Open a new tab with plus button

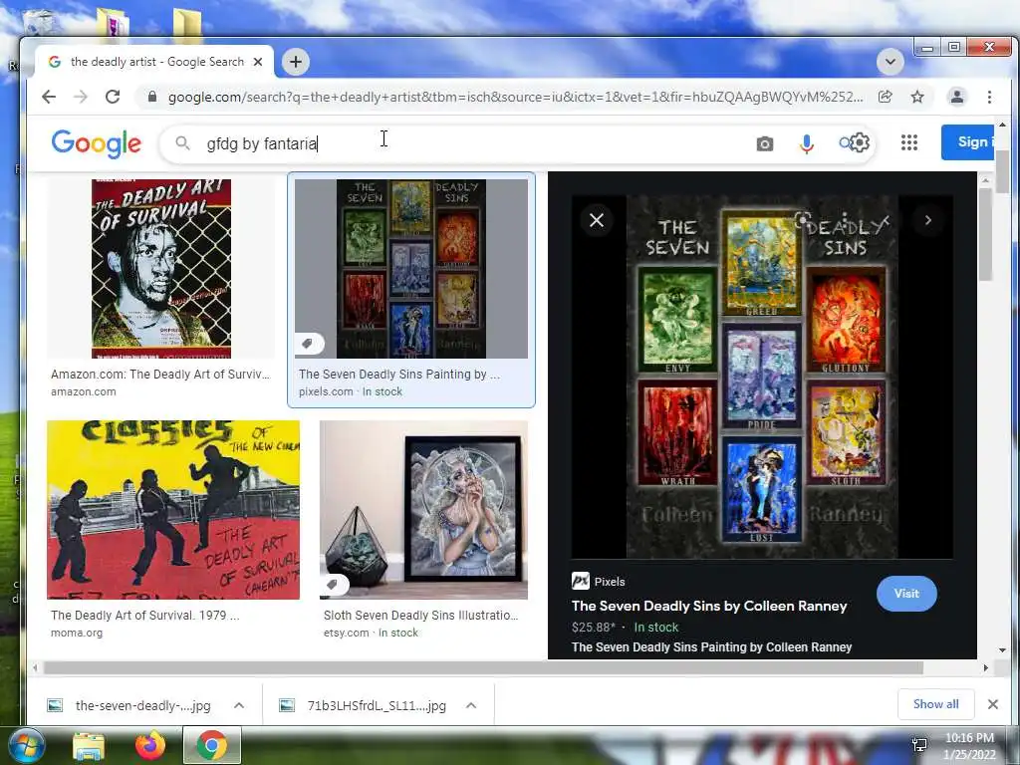pyautogui.click(x=296, y=62)
